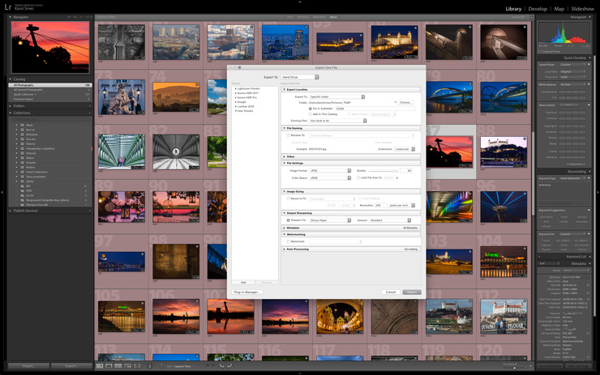
Task: Open Plug-in Manager
Action: tap(247, 292)
